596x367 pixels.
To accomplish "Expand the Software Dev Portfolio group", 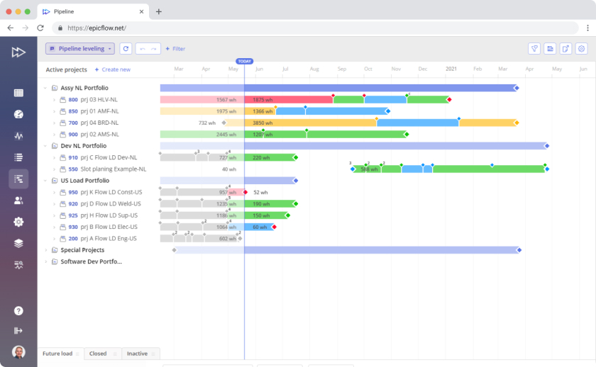I will click(45, 261).
